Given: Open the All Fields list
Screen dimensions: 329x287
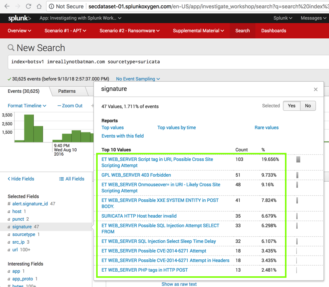Looking at the screenshot, I should click(x=72, y=179).
